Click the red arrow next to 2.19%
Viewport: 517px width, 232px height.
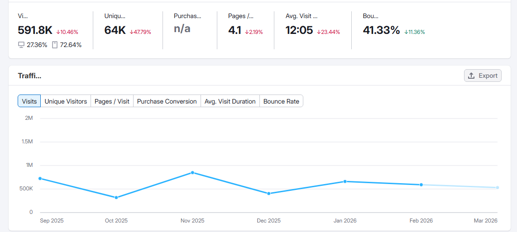coord(247,32)
